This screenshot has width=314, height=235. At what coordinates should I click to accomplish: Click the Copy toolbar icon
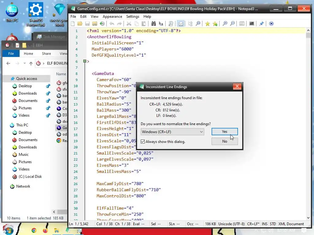point(136,24)
